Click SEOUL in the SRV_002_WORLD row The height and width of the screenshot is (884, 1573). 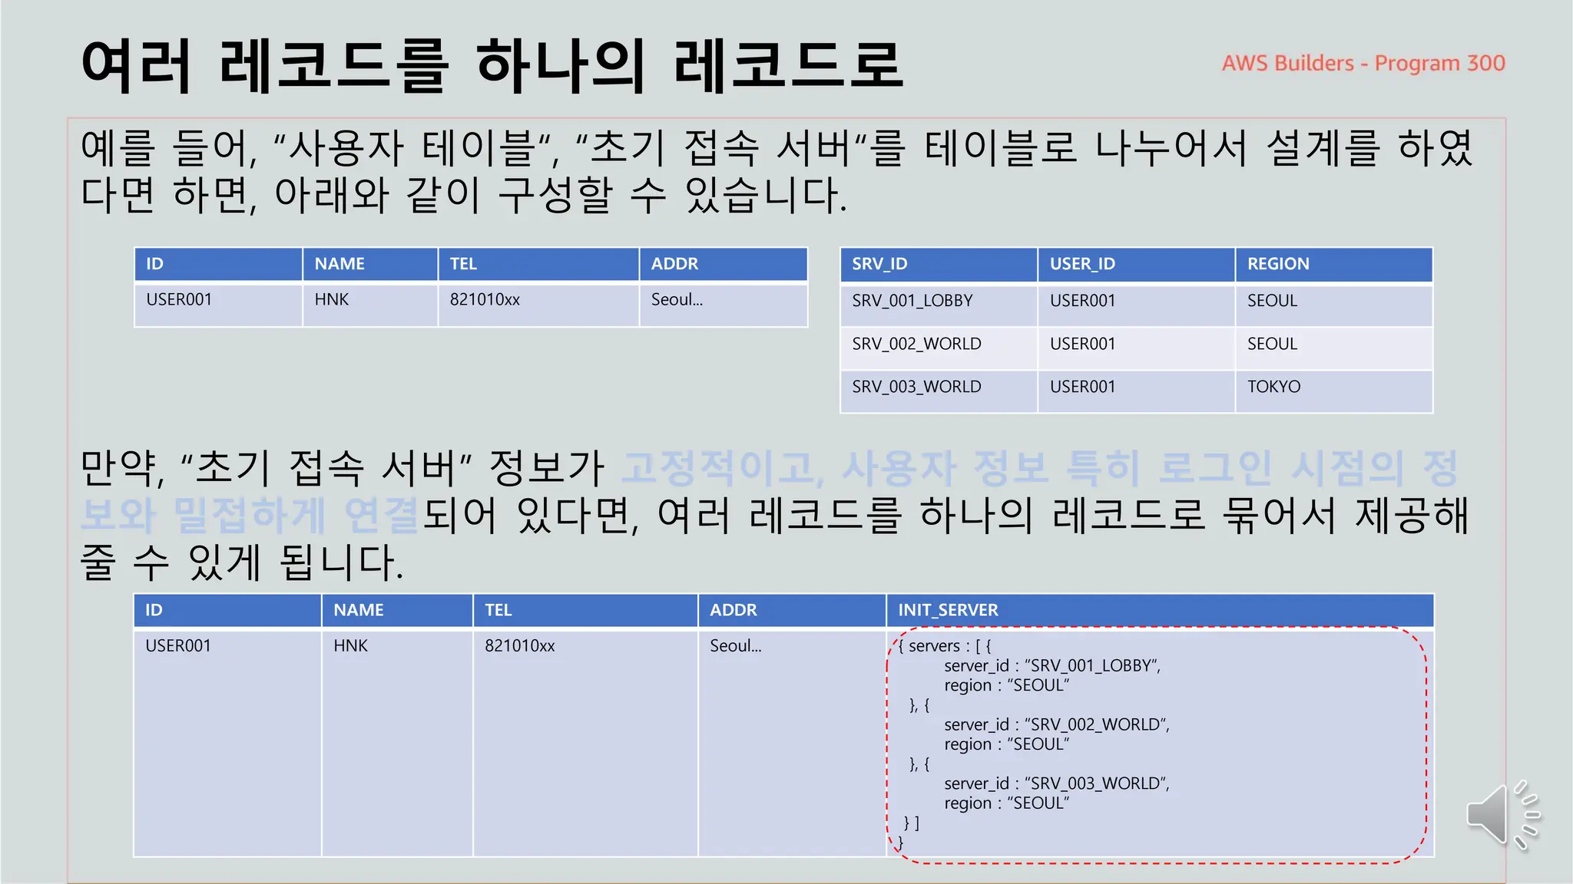pyautogui.click(x=1334, y=348)
